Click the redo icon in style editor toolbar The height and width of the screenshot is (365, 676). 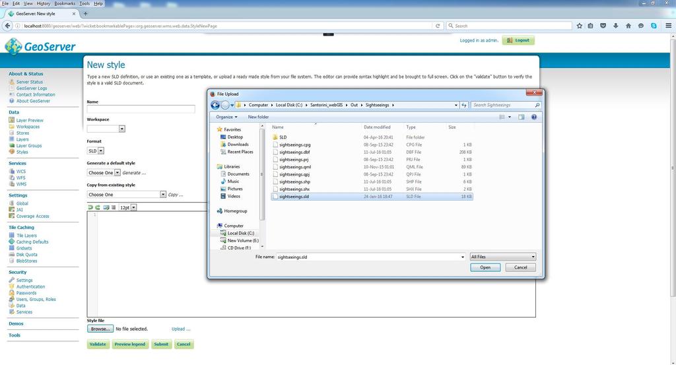pyautogui.click(x=98, y=207)
